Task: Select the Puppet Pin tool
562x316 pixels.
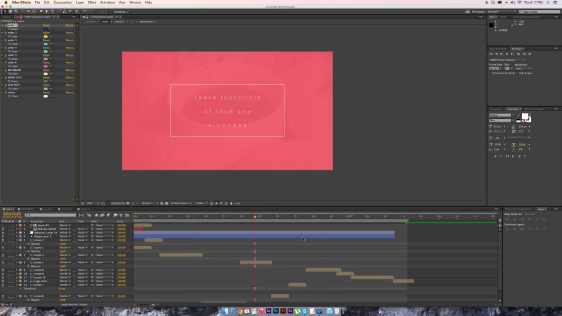Action: pos(84,12)
